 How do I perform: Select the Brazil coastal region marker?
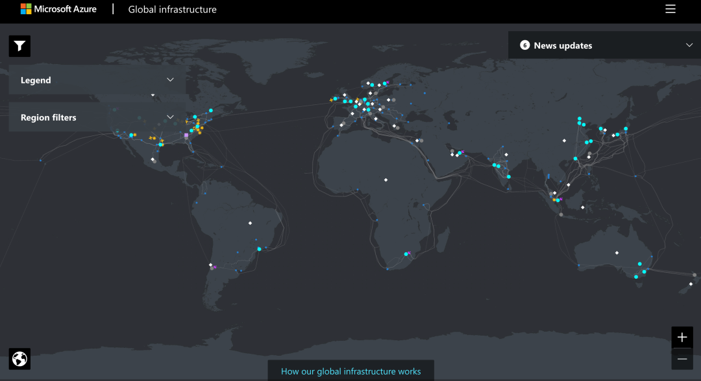[259, 249]
